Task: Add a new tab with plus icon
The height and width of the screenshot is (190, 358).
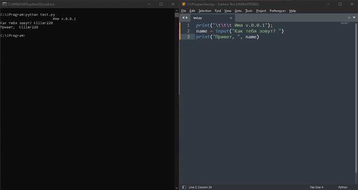Action: point(349,18)
